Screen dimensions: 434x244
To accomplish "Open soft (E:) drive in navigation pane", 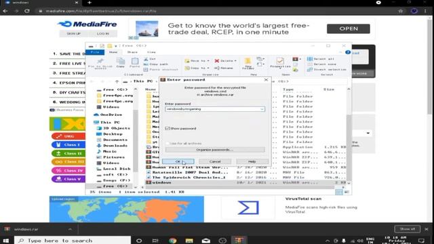I will pyautogui.click(x=112, y=175).
